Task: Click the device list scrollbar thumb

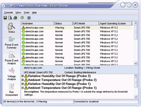Action: tap(136, 32)
